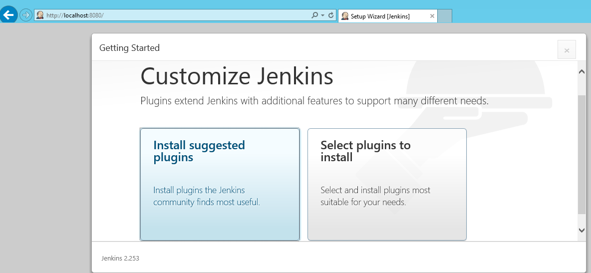Choose Select plugins to install option
Viewport: 591px width, 273px height.
387,184
